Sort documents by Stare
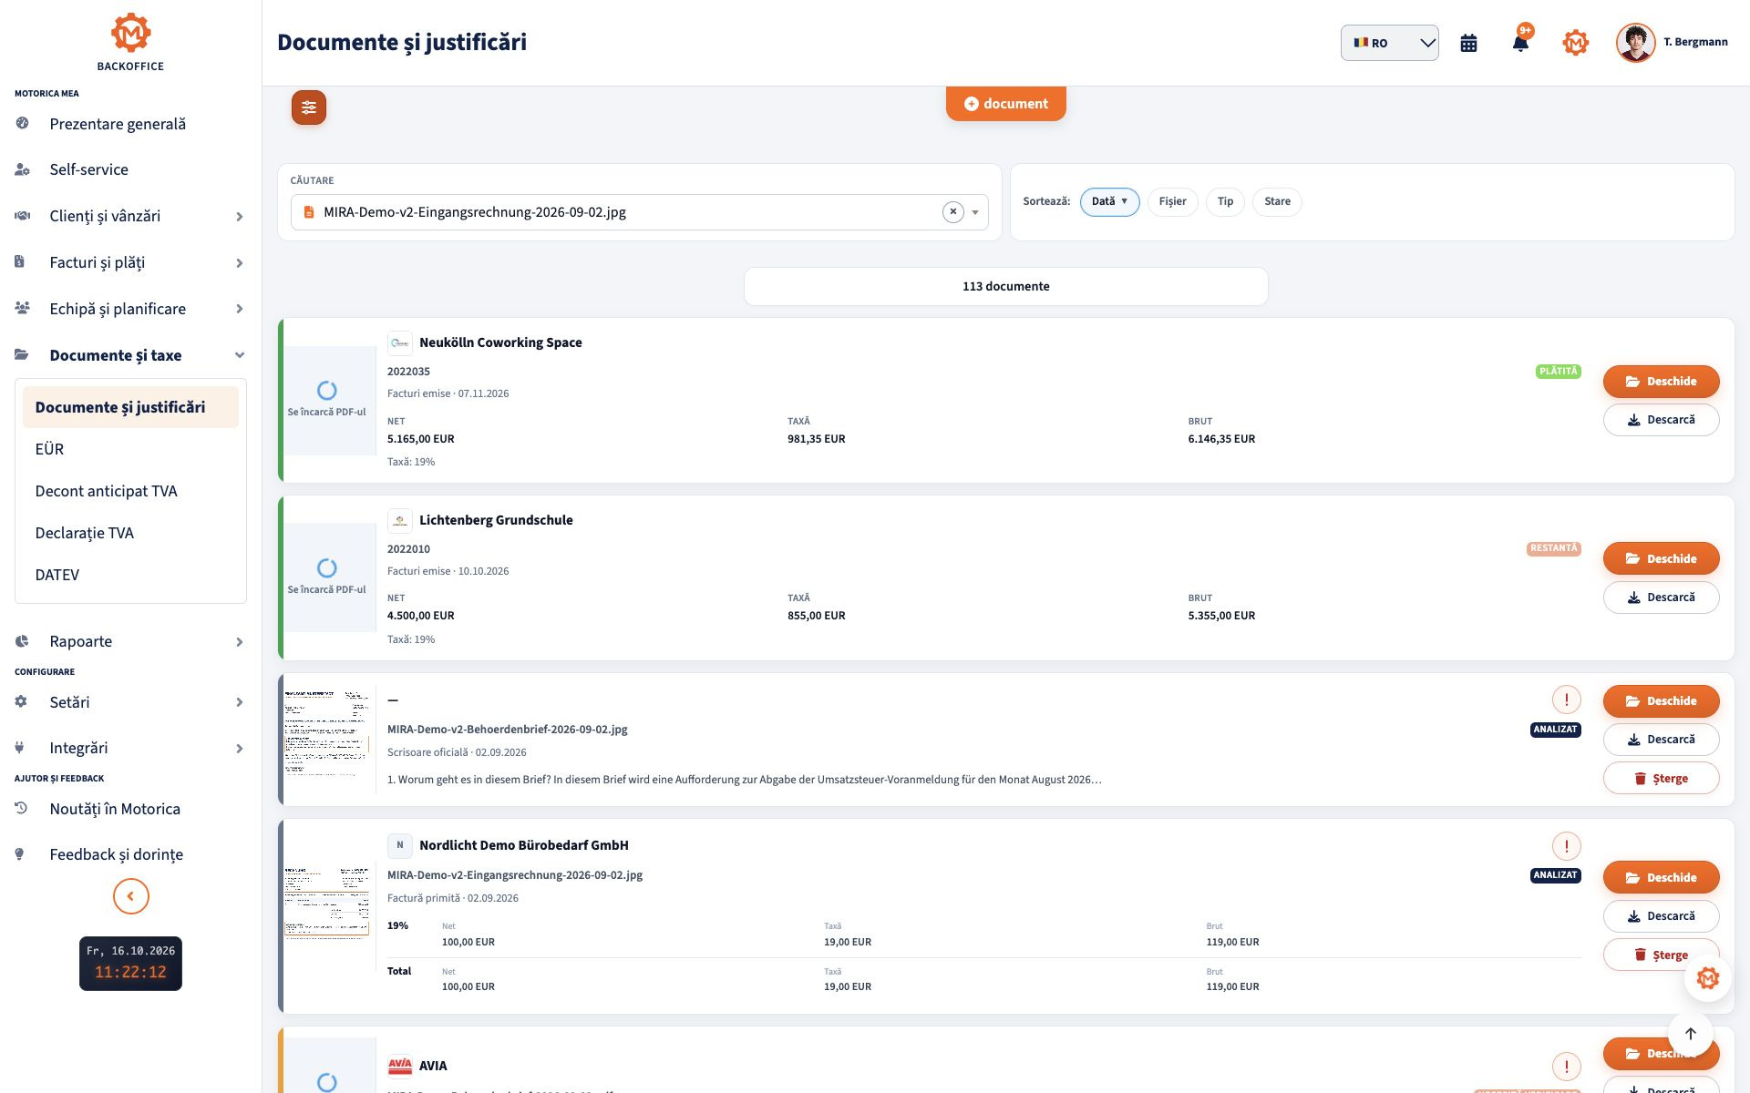This screenshot has width=1750, height=1093. point(1277,201)
